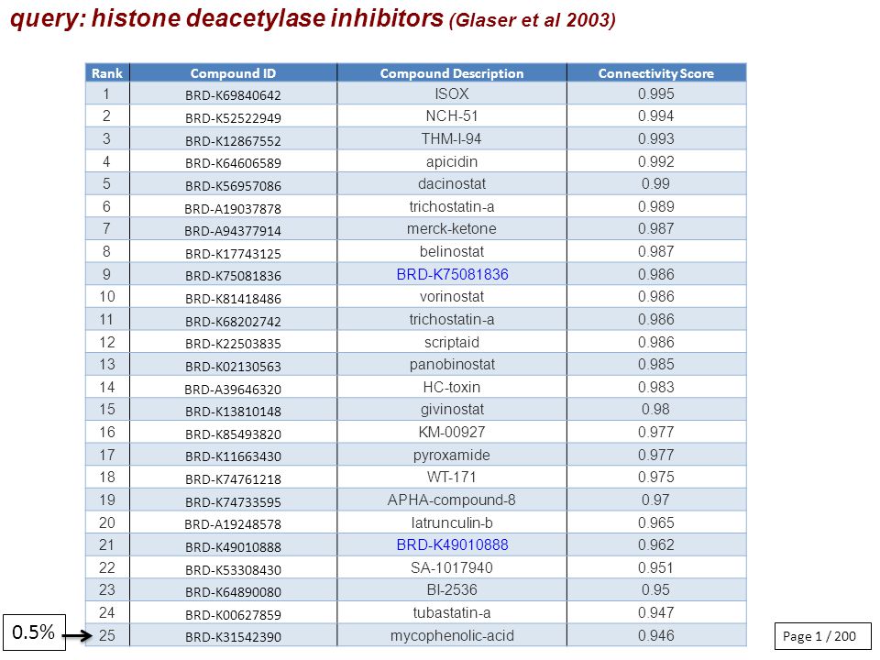This screenshot has width=880, height=660.
Task: Select compound ID BRD-K85493820
Action: [233, 434]
